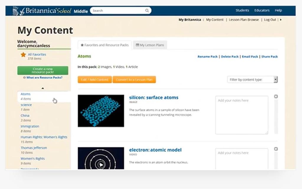Click the Convert to a Lesson Plan button

click(x=134, y=79)
